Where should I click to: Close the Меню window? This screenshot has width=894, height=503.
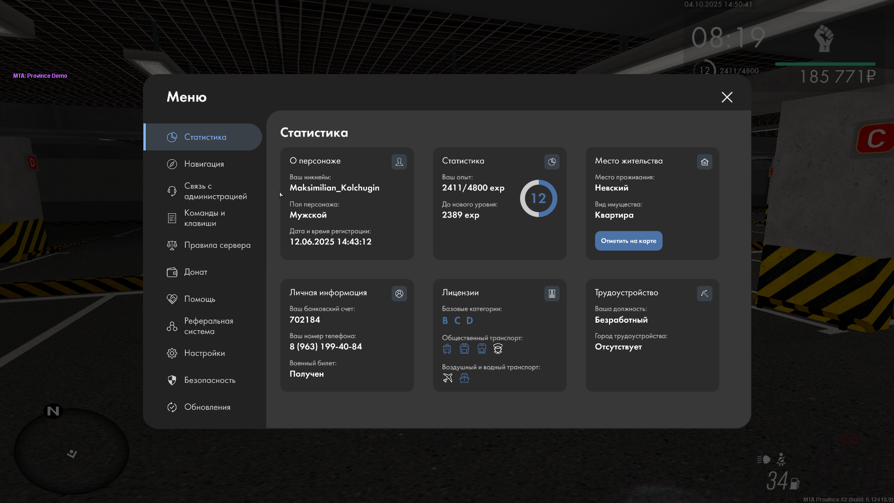tap(727, 97)
